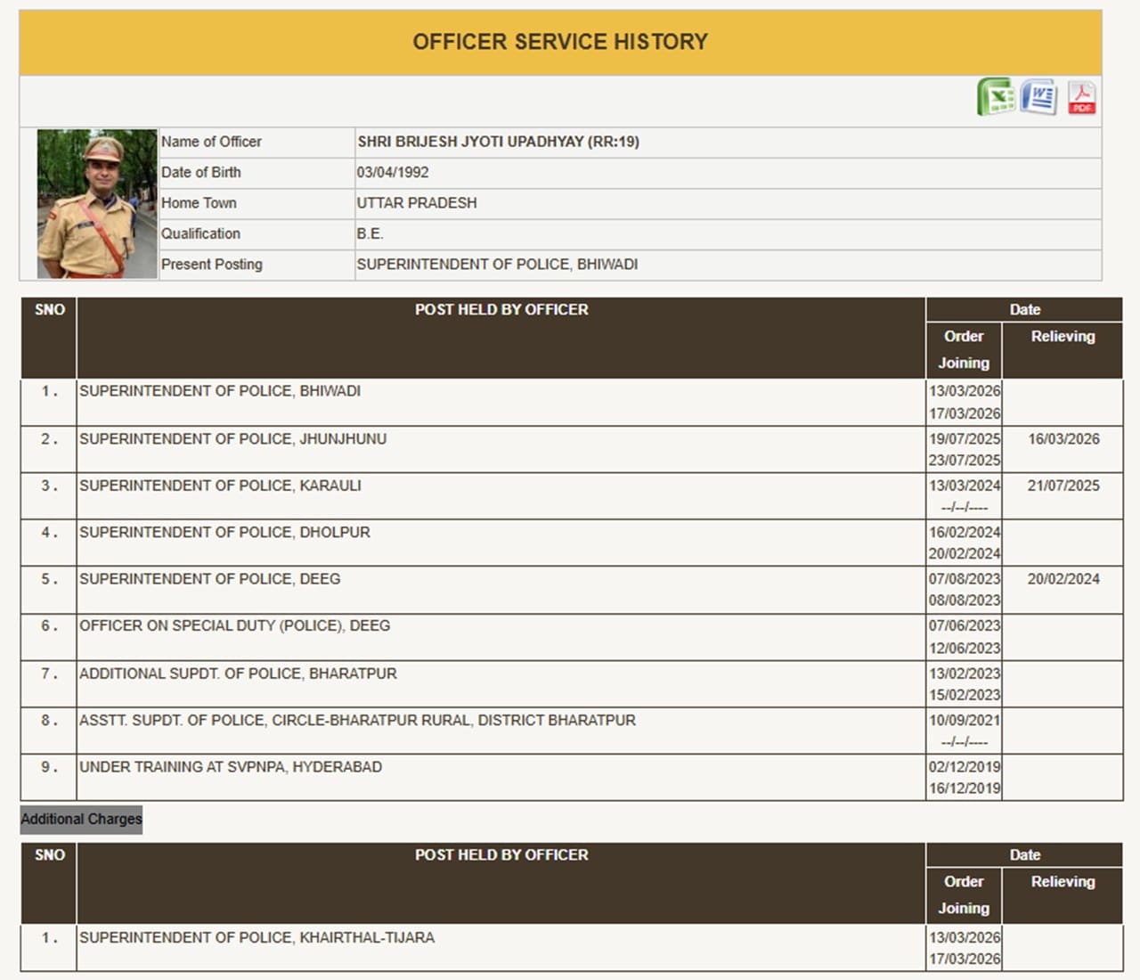Screen dimensions: 1140x980
Task: Click the officer's photo thumbnail
Action: tap(97, 204)
